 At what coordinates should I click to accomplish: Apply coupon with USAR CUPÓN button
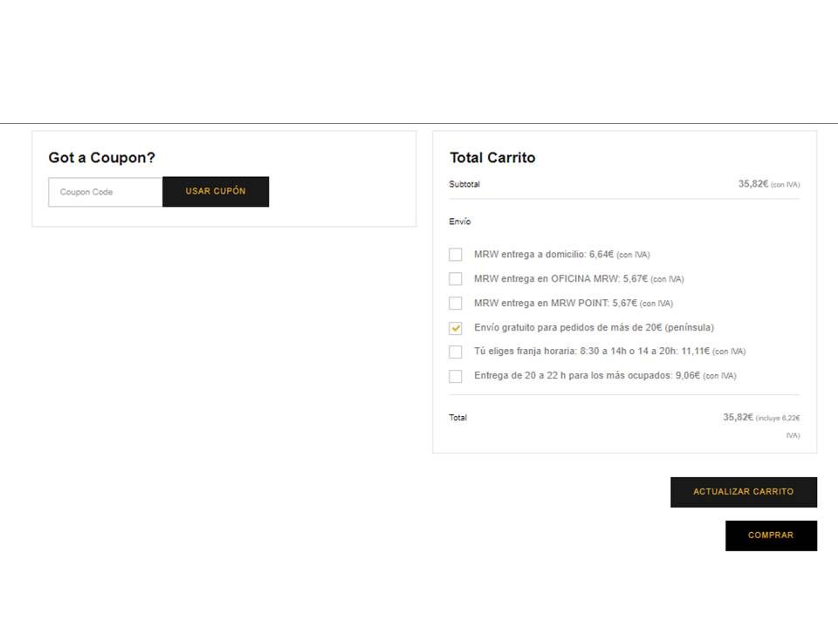tap(216, 192)
